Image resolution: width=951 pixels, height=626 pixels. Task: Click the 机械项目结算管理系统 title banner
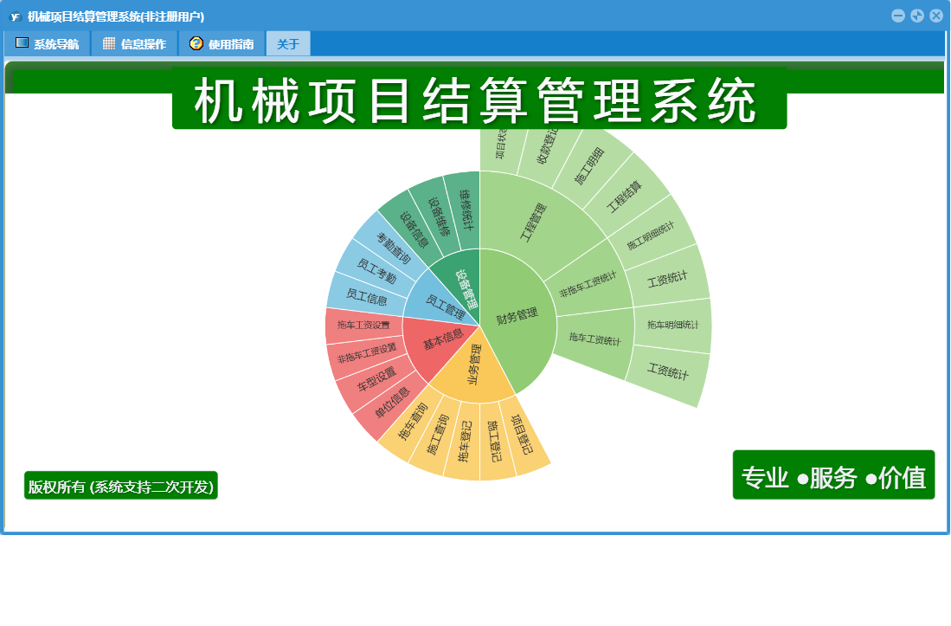click(479, 98)
